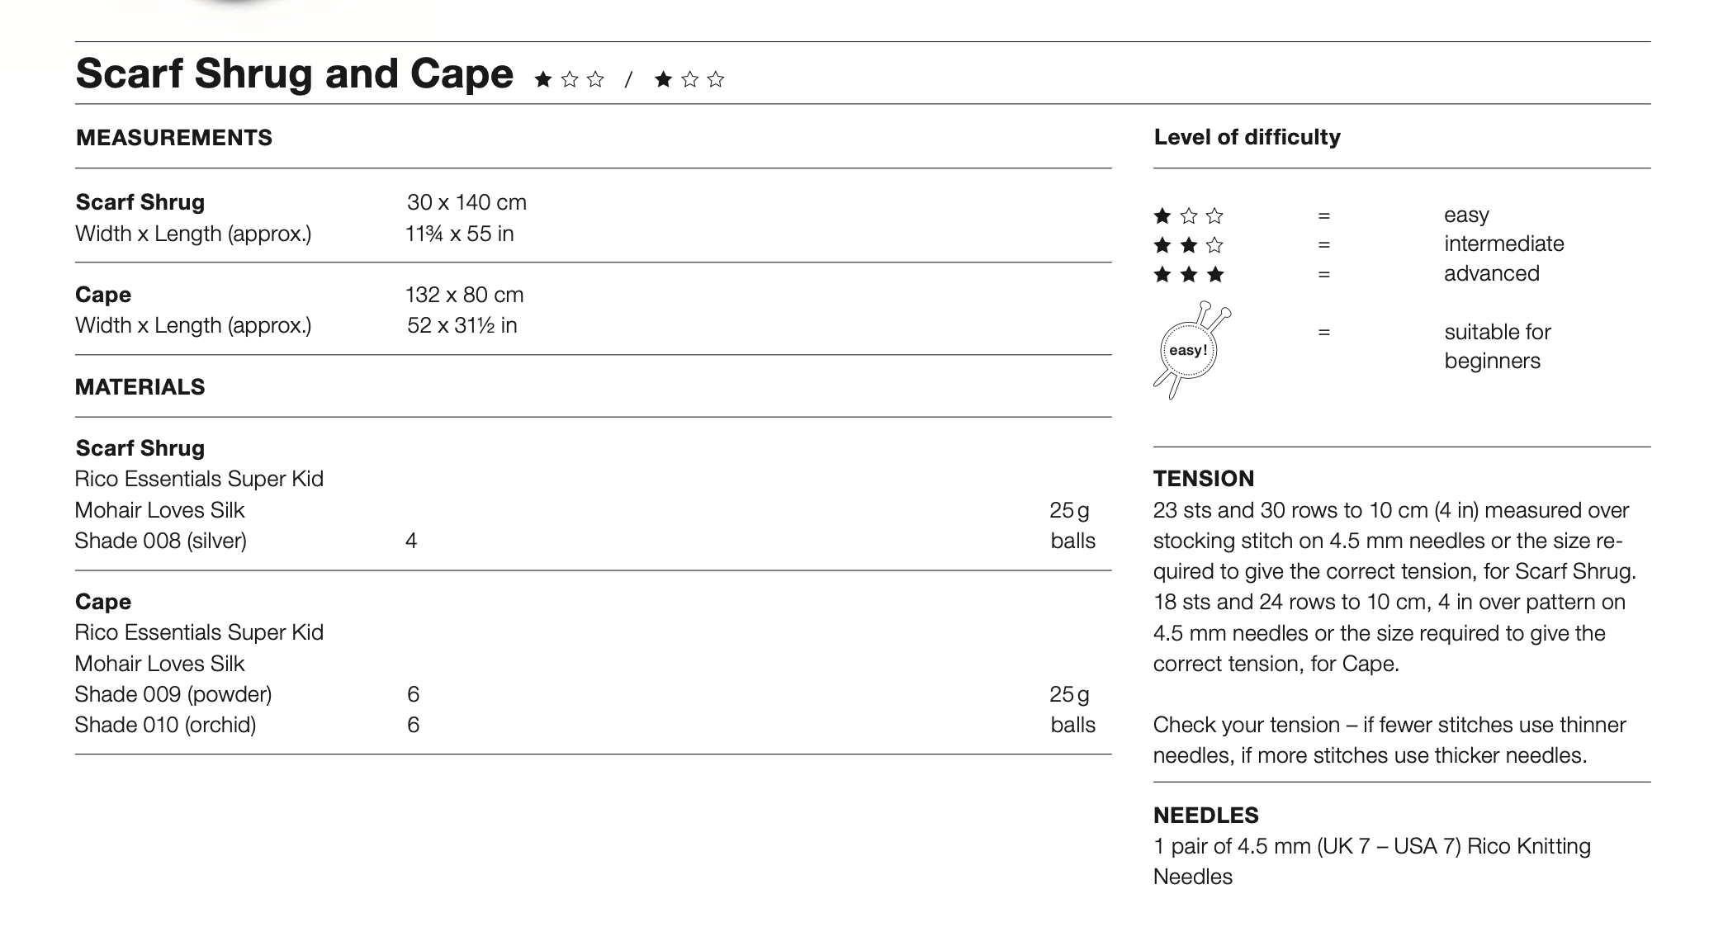1709x946 pixels.
Task: Click the "Shade 010 (orchid)" yarn entry
Action: pos(165,725)
